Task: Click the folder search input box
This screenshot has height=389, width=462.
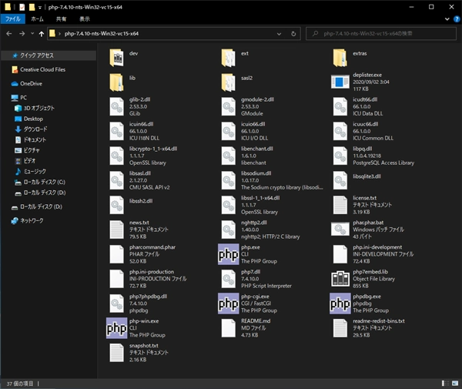Action: 377,34
